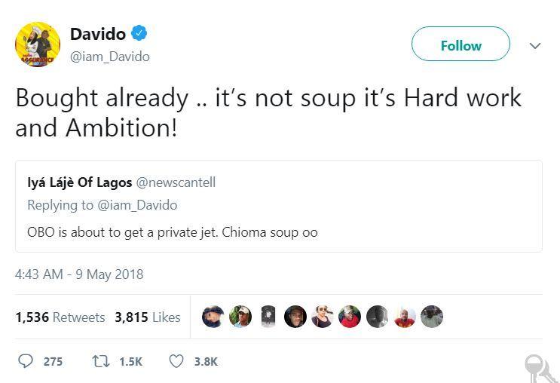Open the @iam_Davido handle link
Screen dimensions: 560x383
[x=109, y=57]
